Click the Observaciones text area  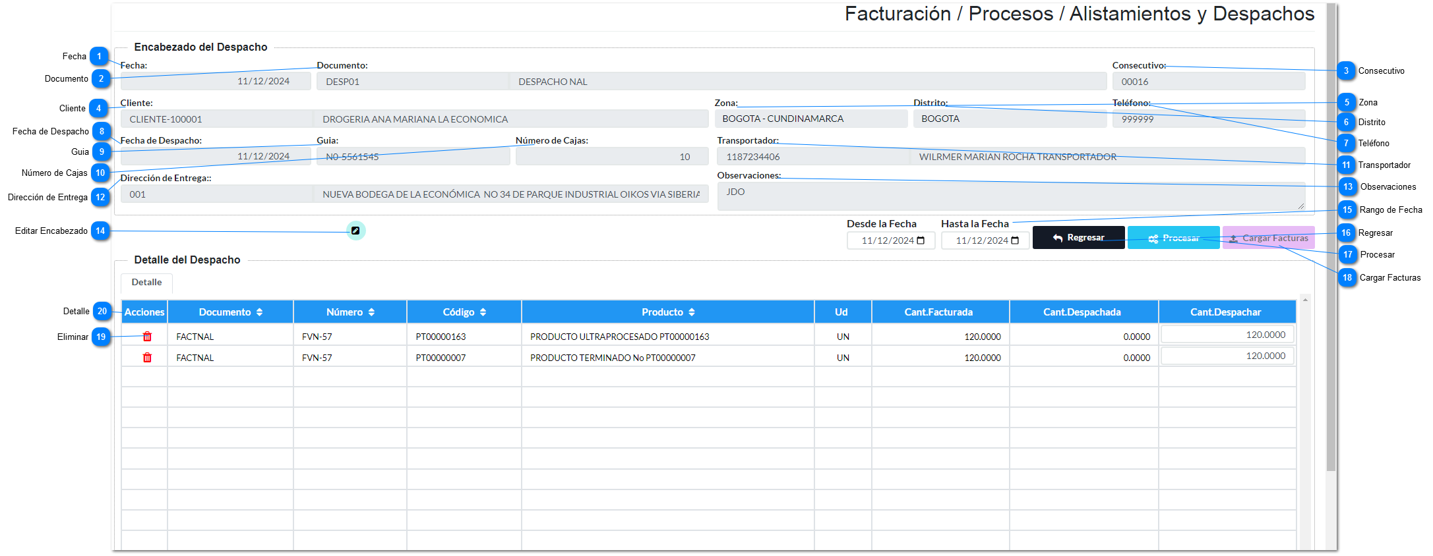(x=1011, y=196)
